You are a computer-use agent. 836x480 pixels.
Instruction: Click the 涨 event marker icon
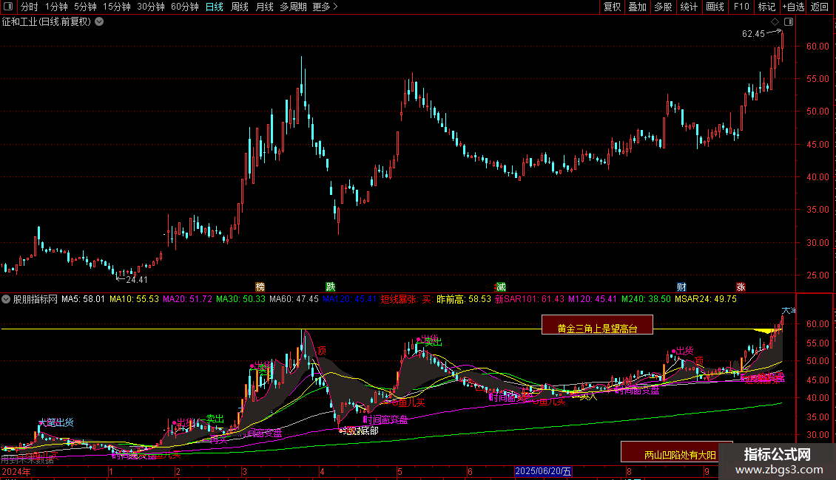tap(741, 287)
